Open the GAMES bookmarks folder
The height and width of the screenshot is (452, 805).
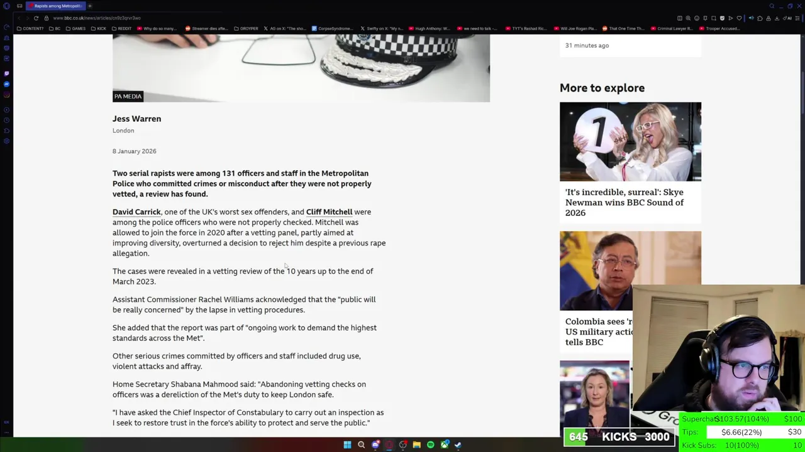point(75,28)
